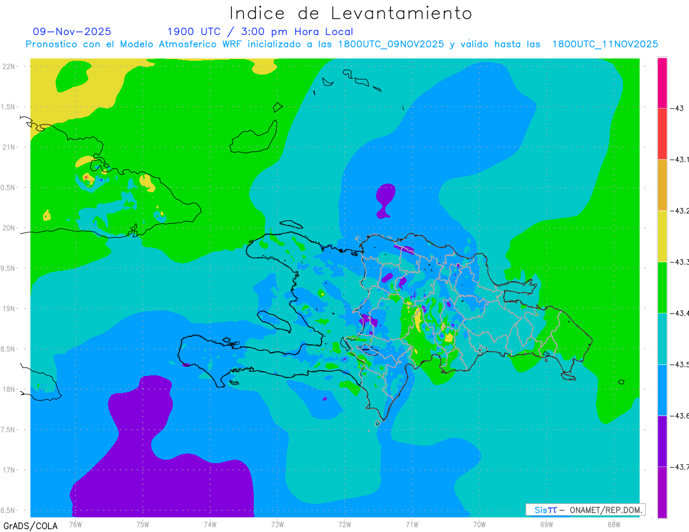Click the title "Indice de Levantamiento"
The width and height of the screenshot is (689, 532).
[351, 13]
